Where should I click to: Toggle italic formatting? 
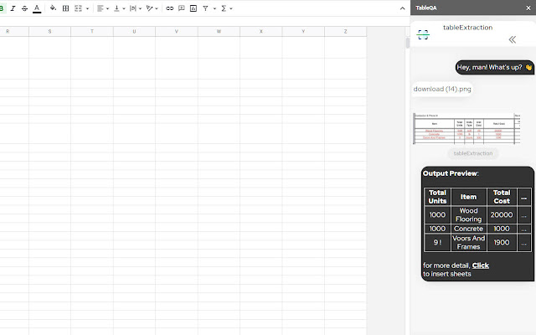pyautogui.click(x=13, y=8)
